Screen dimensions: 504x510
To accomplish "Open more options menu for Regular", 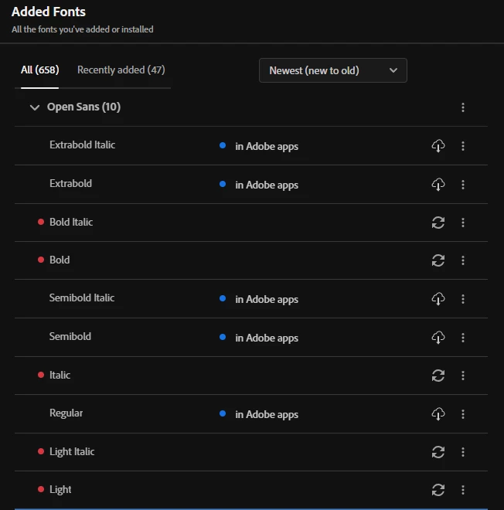I will (x=463, y=414).
